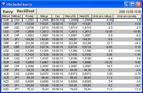
Task: Select the Prodej value 105,60
Action: point(30,86)
